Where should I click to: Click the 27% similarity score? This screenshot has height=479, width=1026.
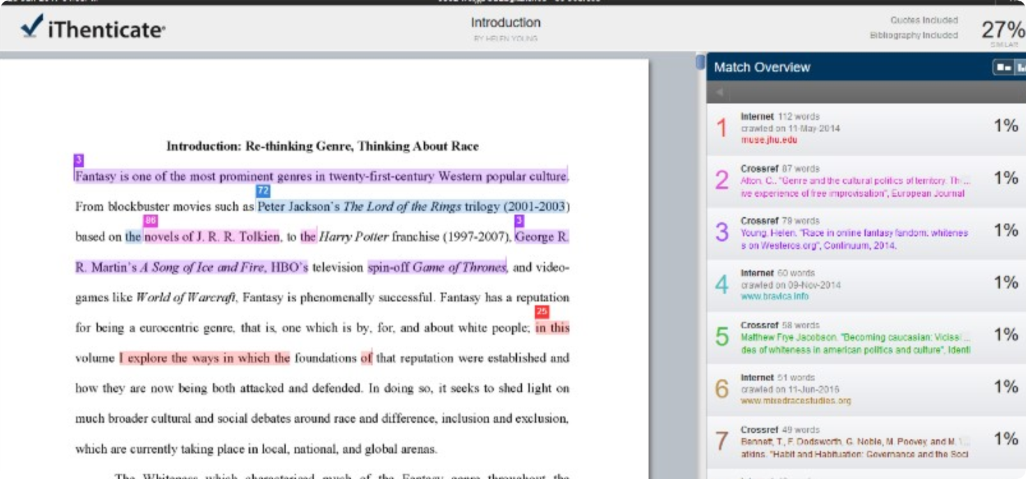1003,29
